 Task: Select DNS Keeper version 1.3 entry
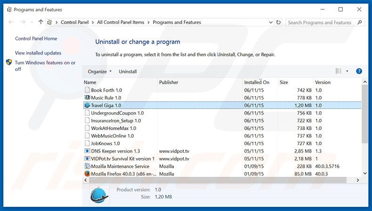coord(222,151)
